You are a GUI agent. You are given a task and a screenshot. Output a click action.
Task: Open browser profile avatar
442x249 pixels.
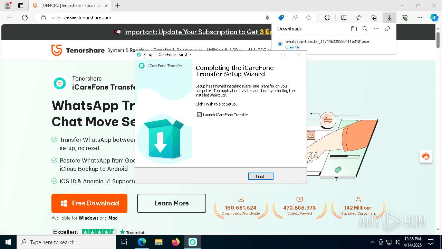[x=7, y=6]
